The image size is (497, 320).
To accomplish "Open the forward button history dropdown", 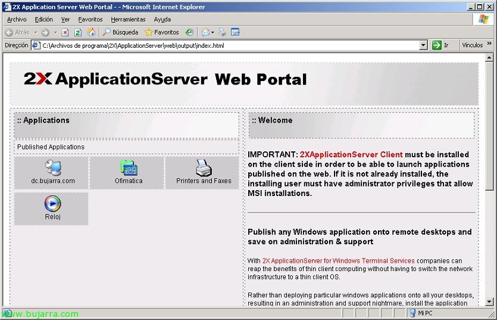I will pos(55,32).
